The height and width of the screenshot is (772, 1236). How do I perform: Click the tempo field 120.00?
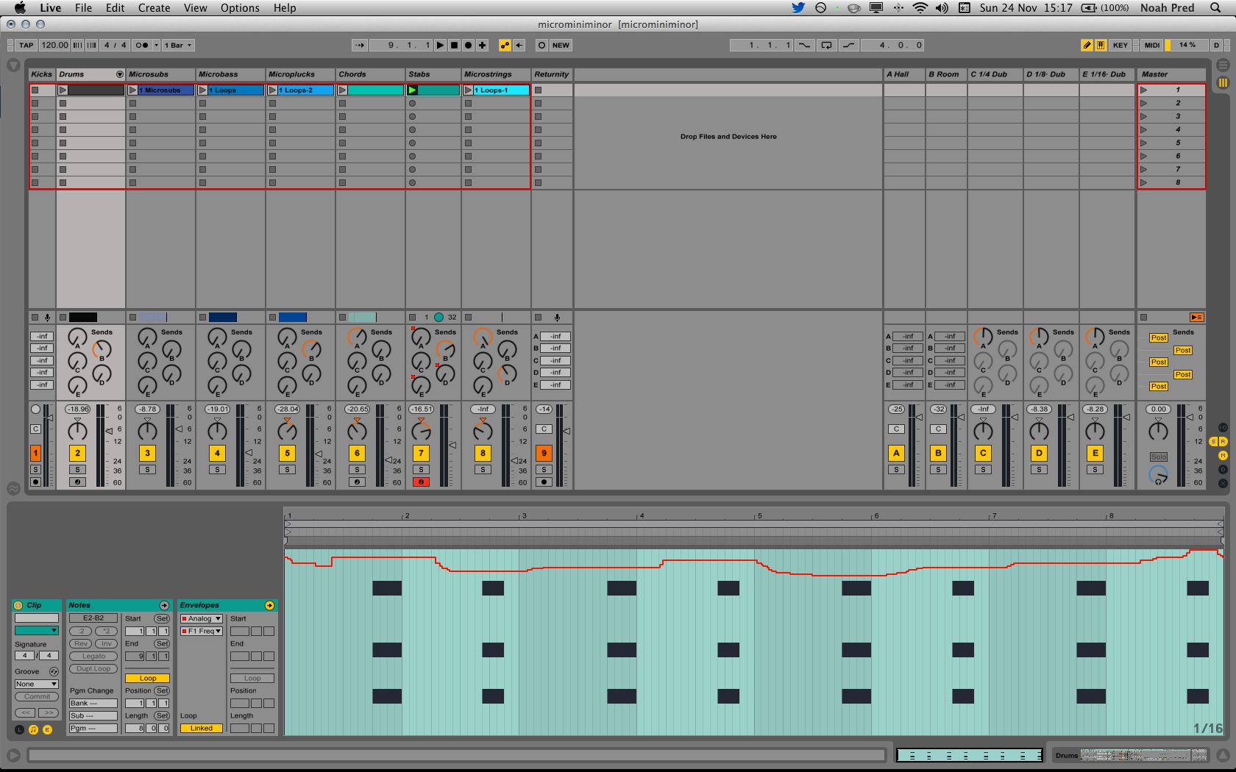click(x=54, y=45)
